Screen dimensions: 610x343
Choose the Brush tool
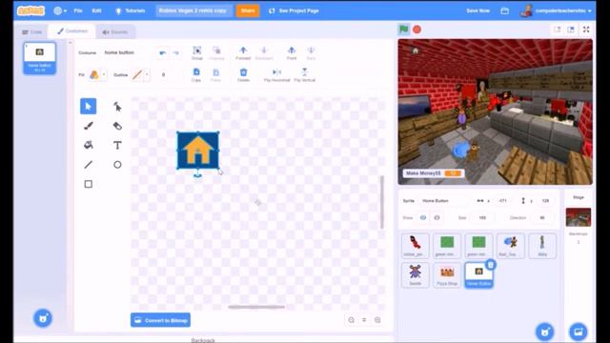89,126
